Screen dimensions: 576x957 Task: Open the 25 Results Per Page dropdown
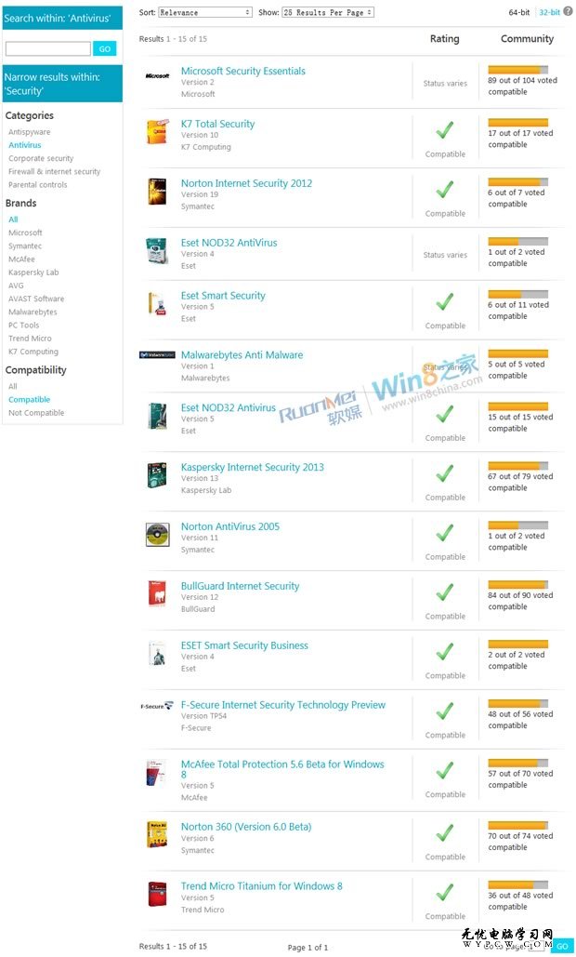328,12
